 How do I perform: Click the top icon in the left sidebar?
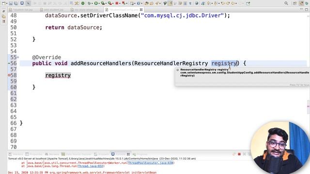coord(4,12)
